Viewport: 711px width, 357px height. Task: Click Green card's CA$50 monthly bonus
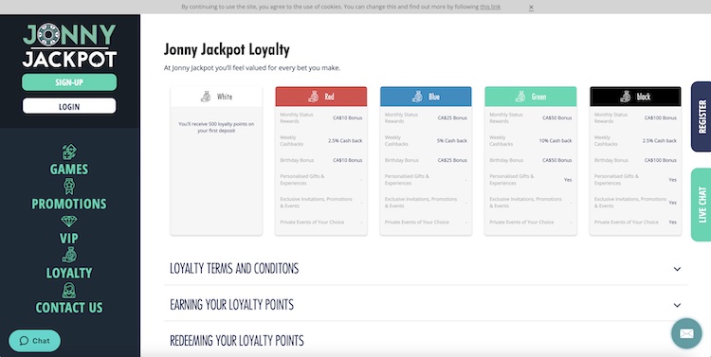556,117
